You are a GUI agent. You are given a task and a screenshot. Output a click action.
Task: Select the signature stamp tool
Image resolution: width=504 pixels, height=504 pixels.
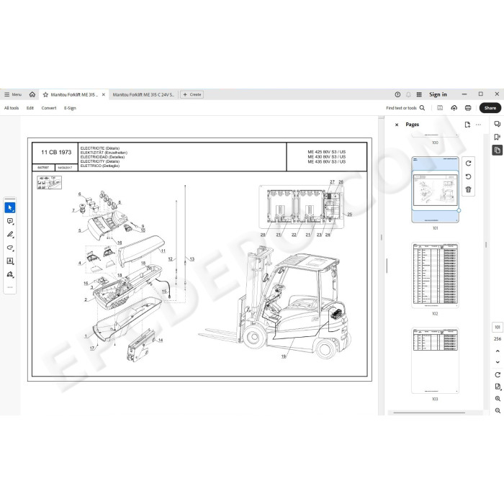coord(10,274)
